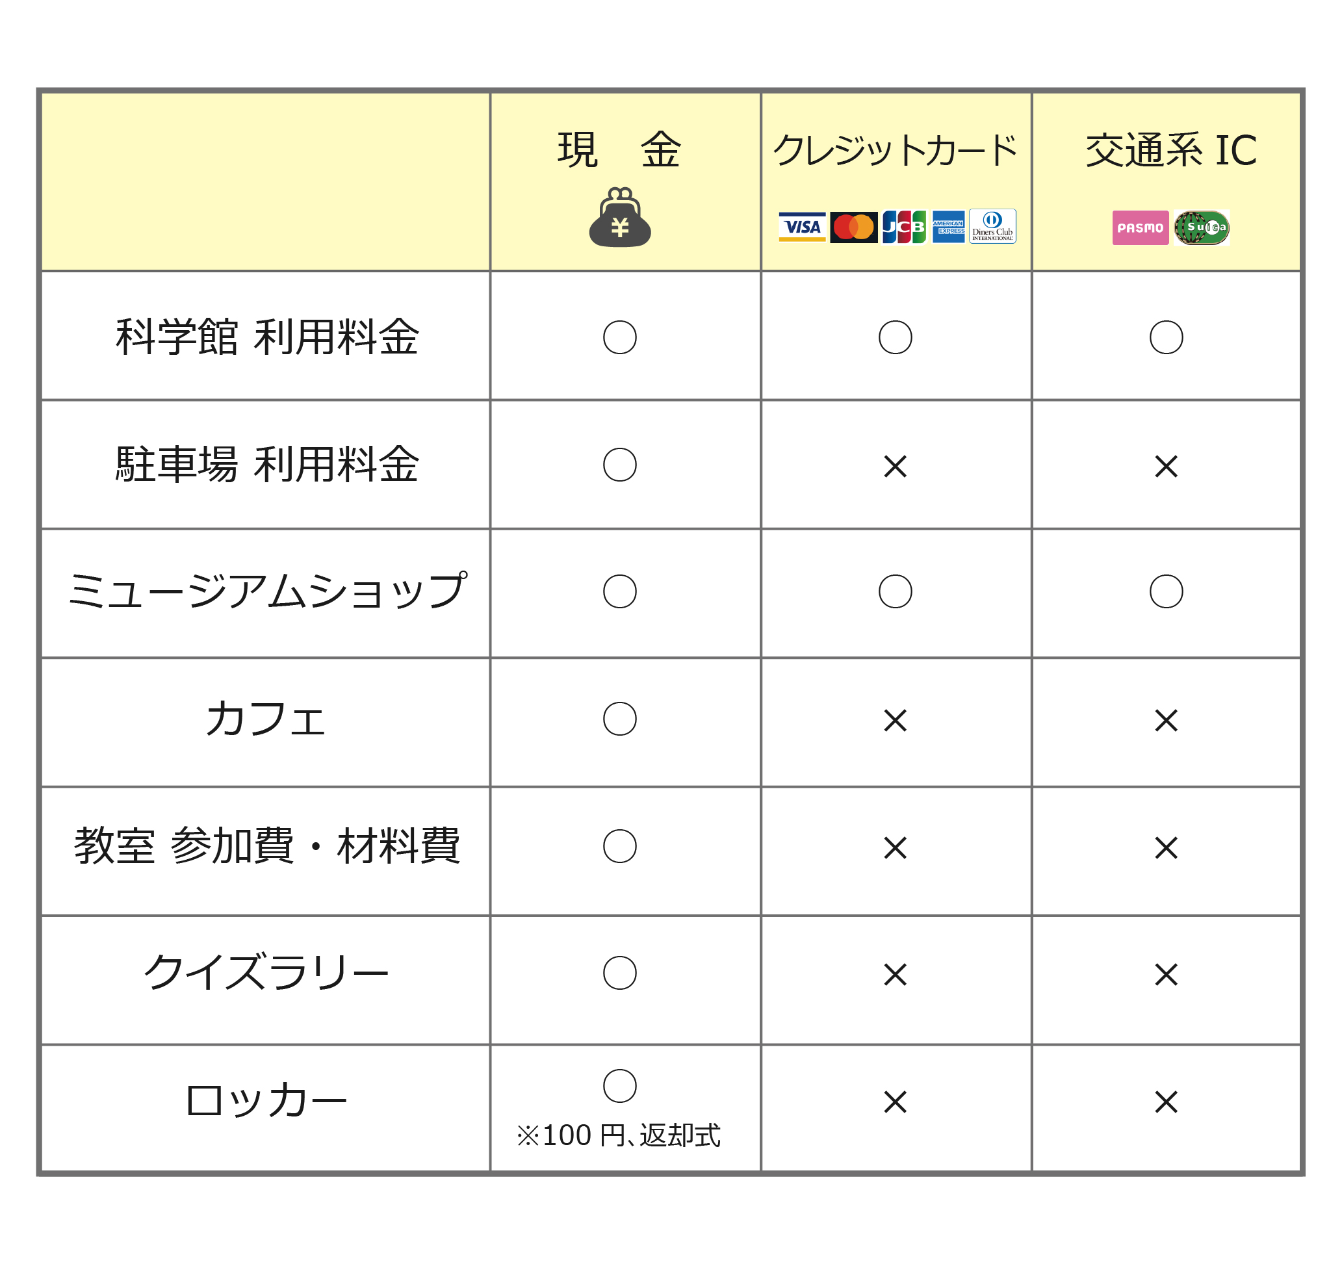Viewport: 1342px width, 1264px height.
Task: Click the カフェ row label
Action: coord(266,718)
